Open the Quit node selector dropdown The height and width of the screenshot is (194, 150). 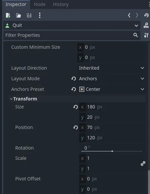point(72,25)
